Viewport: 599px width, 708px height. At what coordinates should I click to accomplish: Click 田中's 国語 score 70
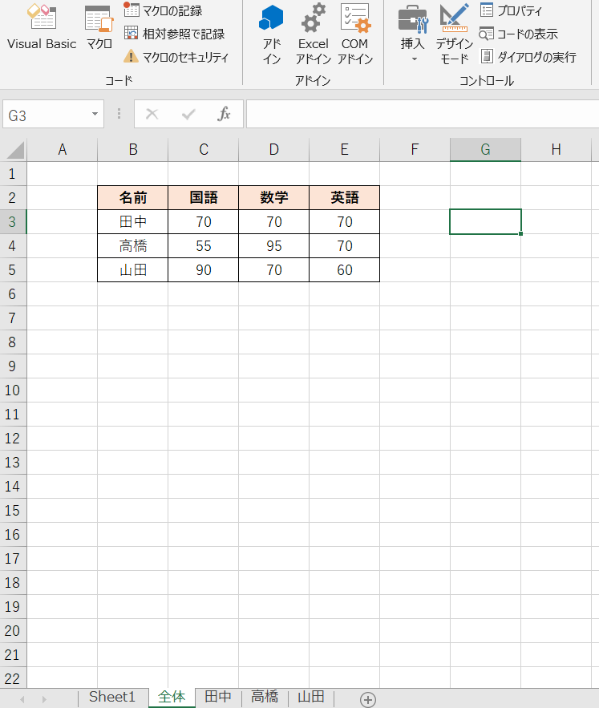pos(204,222)
